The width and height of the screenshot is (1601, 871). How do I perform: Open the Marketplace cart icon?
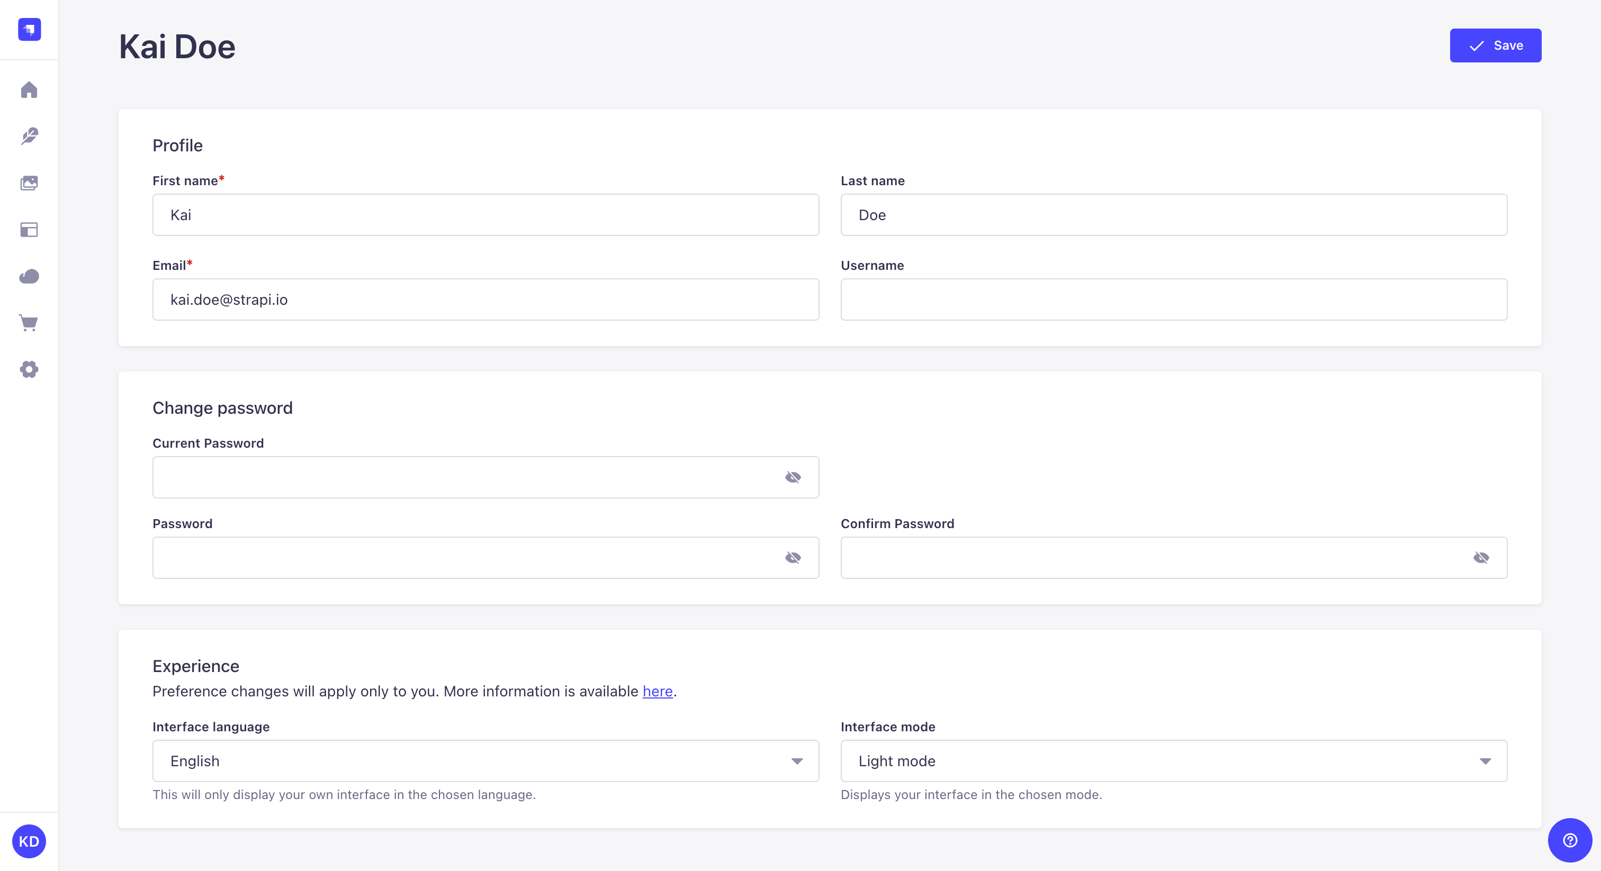point(29,323)
